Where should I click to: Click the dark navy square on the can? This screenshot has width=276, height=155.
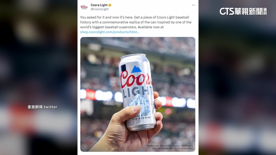(123, 68)
